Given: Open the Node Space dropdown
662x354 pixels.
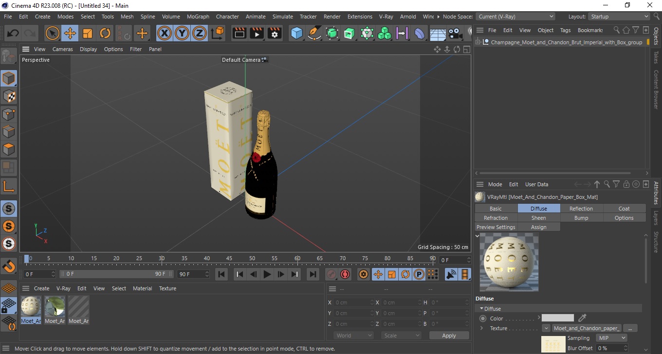Looking at the screenshot, I should tap(515, 17).
